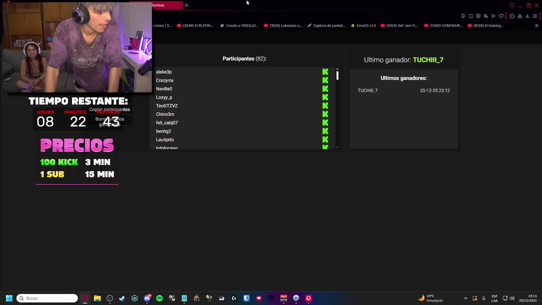Open Opera GX from the taskbar
Screen dimensions: 542x305
point(85,298)
